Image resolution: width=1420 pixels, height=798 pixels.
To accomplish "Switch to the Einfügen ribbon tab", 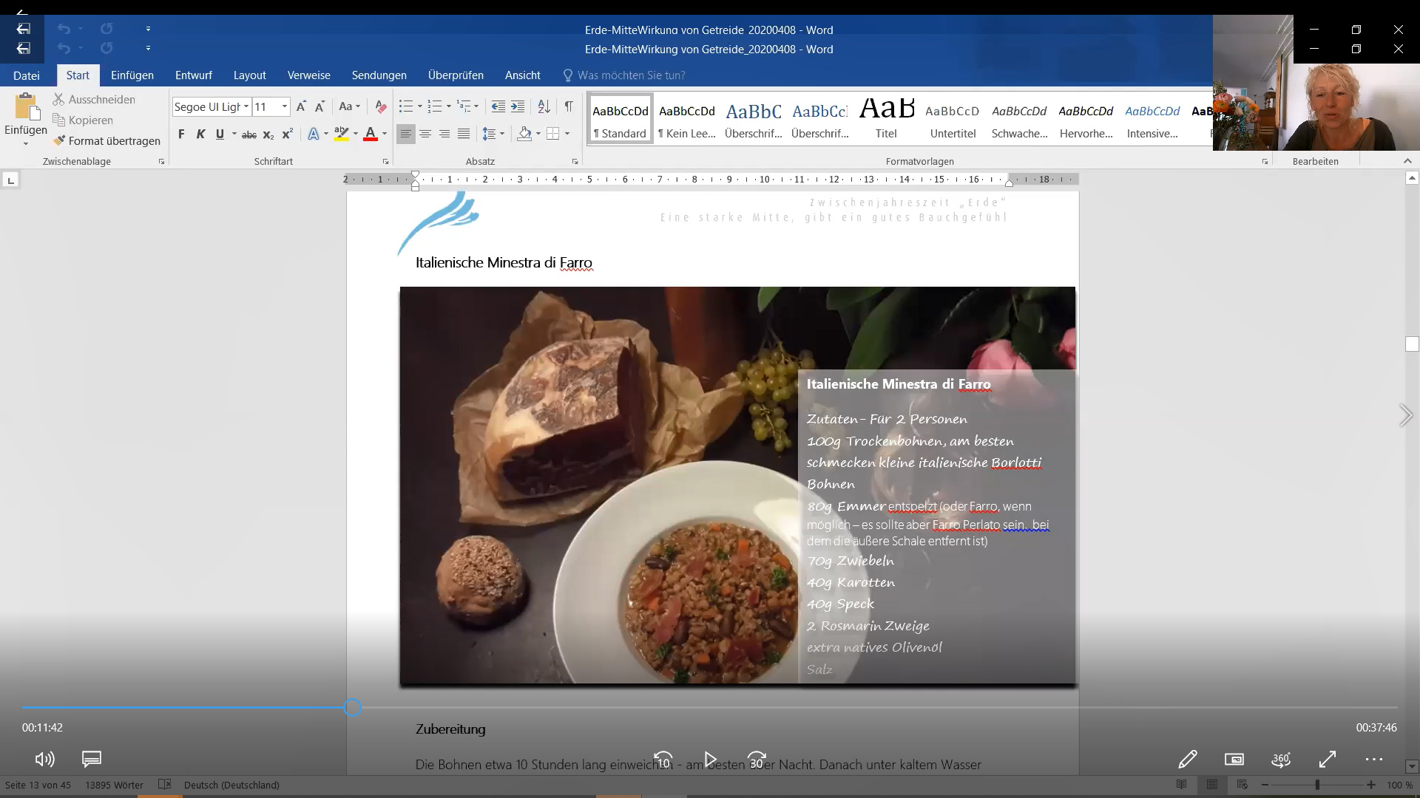I will click(x=132, y=75).
